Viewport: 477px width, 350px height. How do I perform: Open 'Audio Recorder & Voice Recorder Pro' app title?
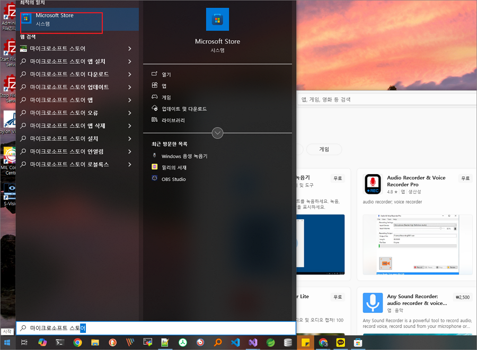click(x=416, y=181)
